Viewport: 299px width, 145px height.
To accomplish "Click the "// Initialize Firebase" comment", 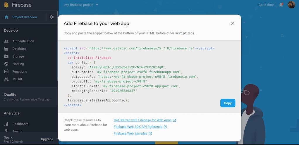I will (90, 58).
